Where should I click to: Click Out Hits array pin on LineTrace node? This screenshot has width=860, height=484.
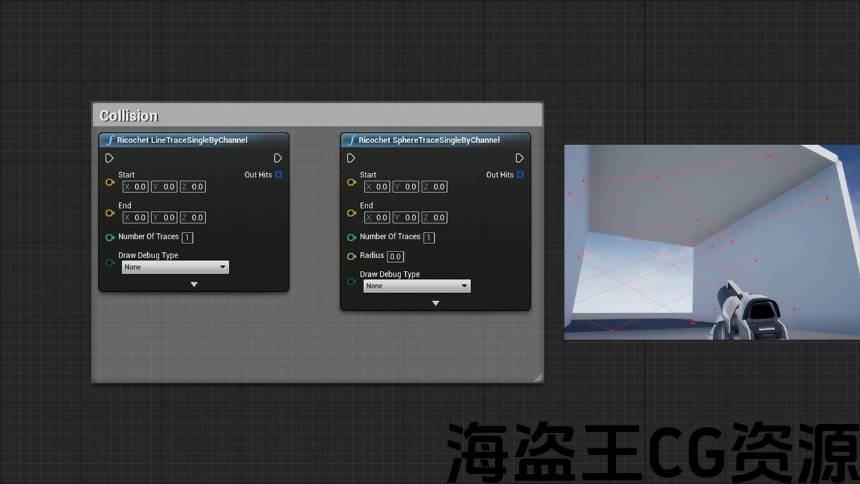(x=278, y=175)
